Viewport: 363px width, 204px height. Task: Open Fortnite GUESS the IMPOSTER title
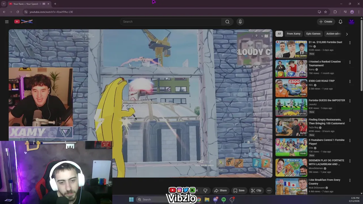pos(327,100)
